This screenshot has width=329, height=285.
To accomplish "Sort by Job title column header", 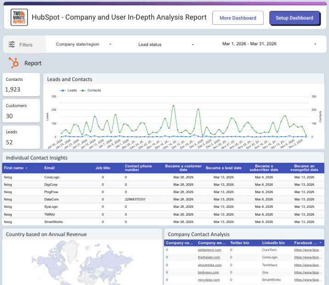I will coord(103,168).
